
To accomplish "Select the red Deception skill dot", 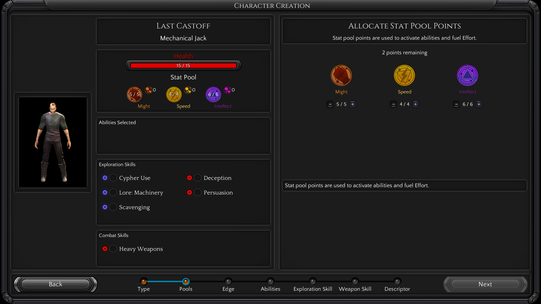I will (x=189, y=178).
